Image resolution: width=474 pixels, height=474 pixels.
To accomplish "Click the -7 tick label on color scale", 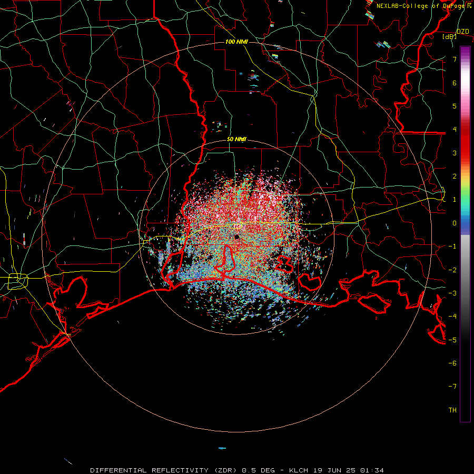I will (x=452, y=387).
